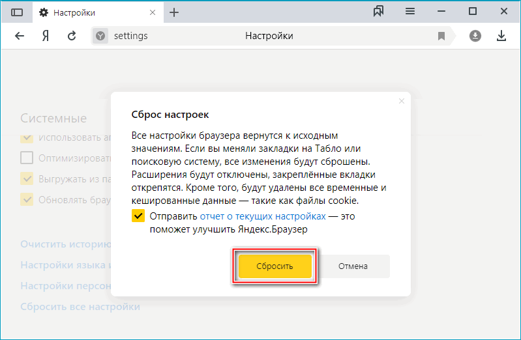This screenshot has height=340, width=521.
Task: Click the site info icon in address bar
Action: click(x=100, y=36)
